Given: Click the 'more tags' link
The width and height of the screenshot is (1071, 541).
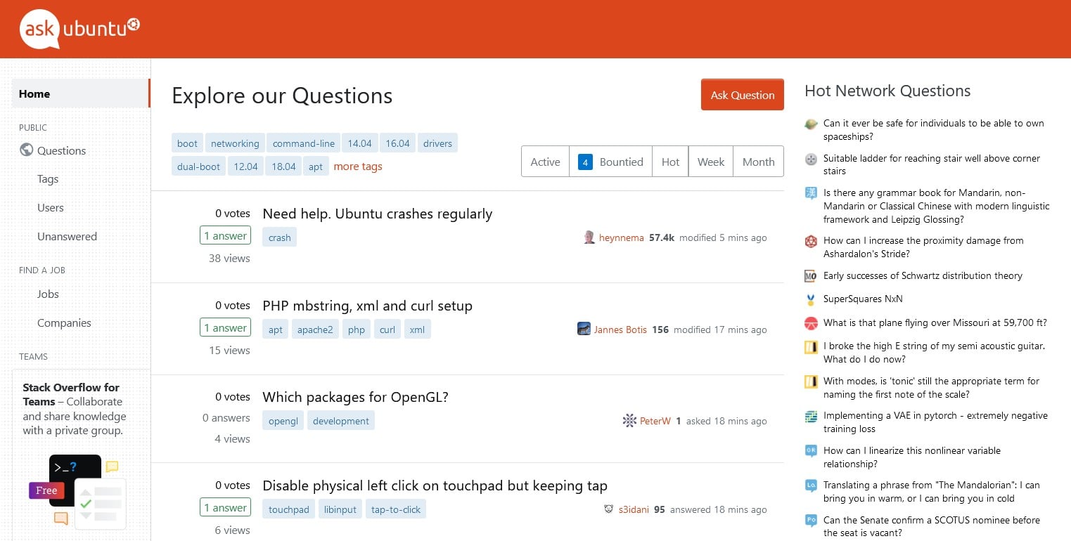Looking at the screenshot, I should 358,167.
